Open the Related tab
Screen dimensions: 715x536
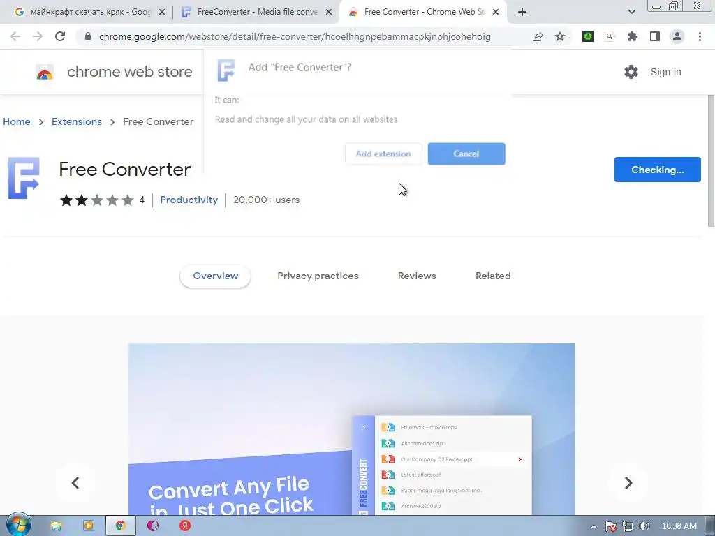point(493,276)
